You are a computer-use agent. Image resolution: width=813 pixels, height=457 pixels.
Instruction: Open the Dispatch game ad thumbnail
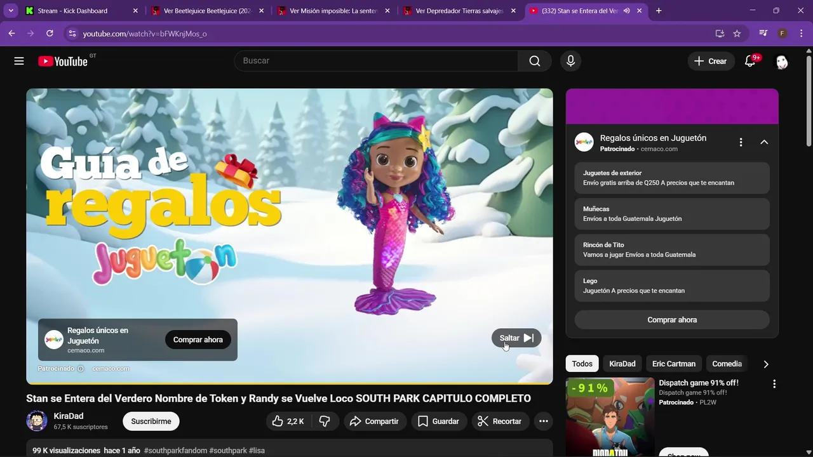click(x=610, y=417)
